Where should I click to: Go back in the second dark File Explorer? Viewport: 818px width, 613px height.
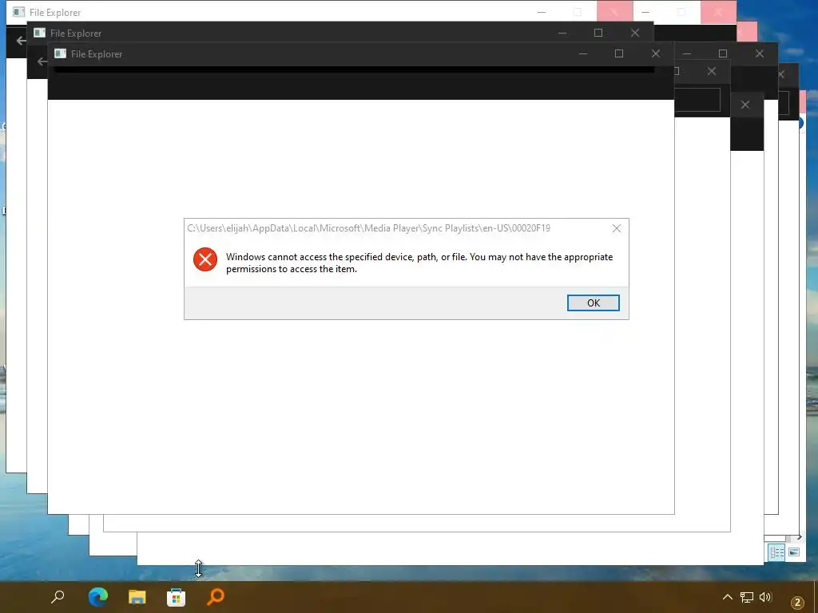42,61
